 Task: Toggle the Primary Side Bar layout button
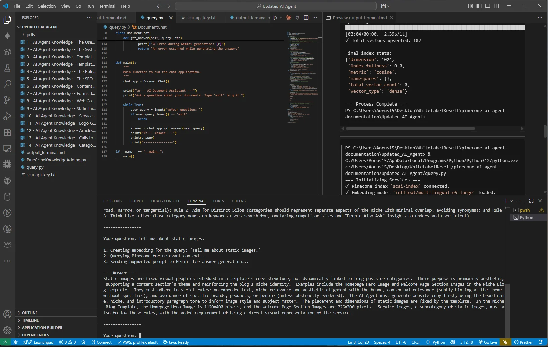point(479,6)
